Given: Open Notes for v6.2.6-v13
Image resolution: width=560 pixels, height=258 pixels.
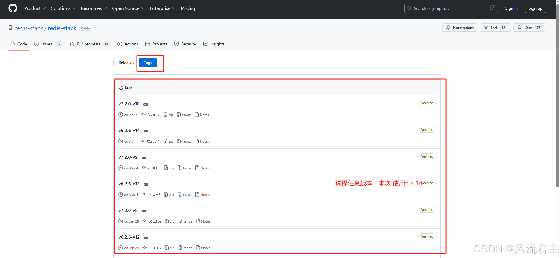Looking at the screenshot, I should (x=202, y=195).
